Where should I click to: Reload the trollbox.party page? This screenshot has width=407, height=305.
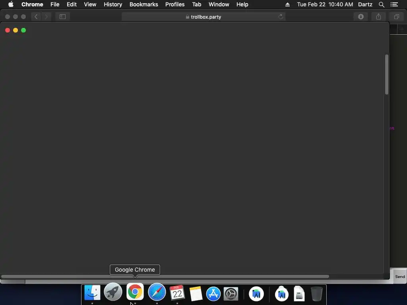[281, 17]
